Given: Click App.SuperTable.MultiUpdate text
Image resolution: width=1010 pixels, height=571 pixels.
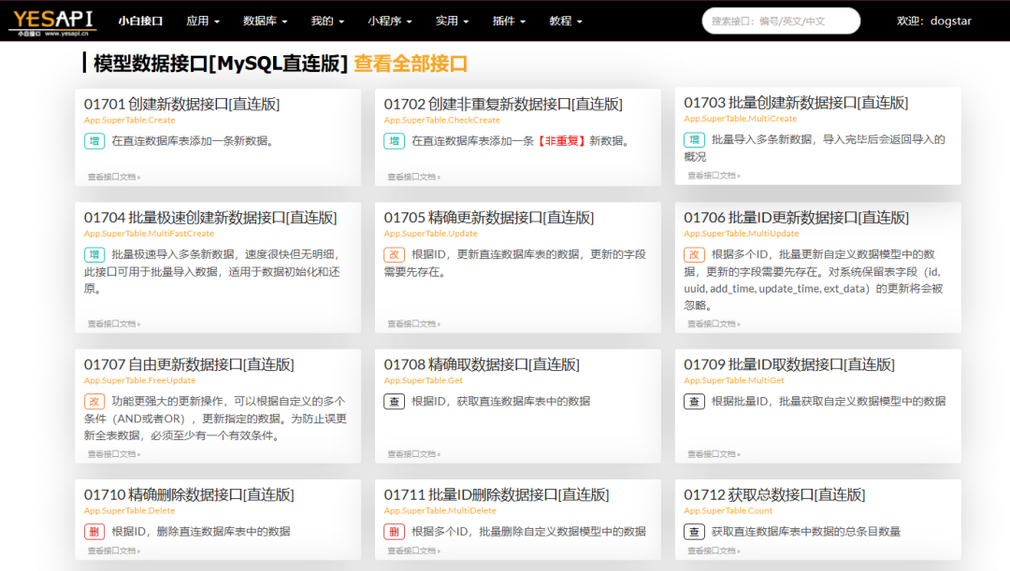Looking at the screenshot, I should coord(742,233).
